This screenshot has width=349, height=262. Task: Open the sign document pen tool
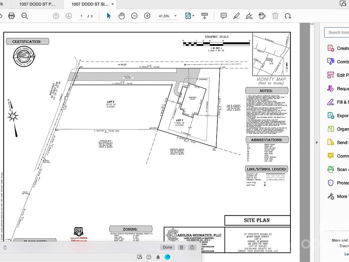click(x=249, y=16)
